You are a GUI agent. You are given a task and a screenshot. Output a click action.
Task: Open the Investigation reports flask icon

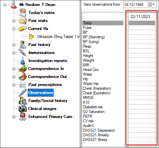pos(23,61)
